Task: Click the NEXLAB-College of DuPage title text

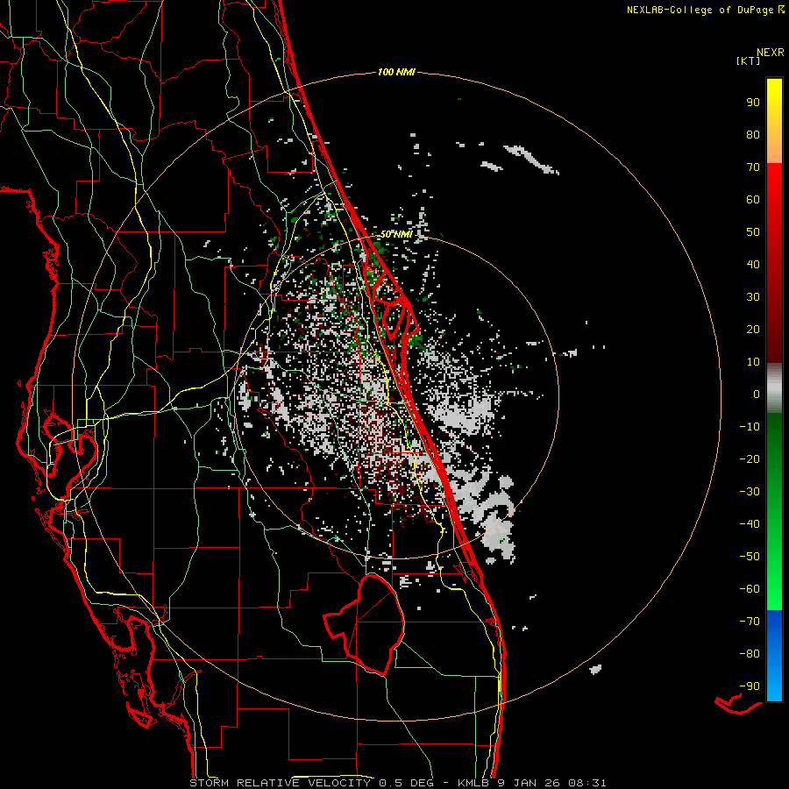Action: 700,10
